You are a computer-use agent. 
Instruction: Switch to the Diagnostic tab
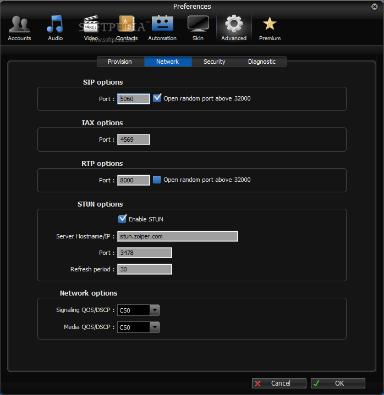(x=262, y=62)
